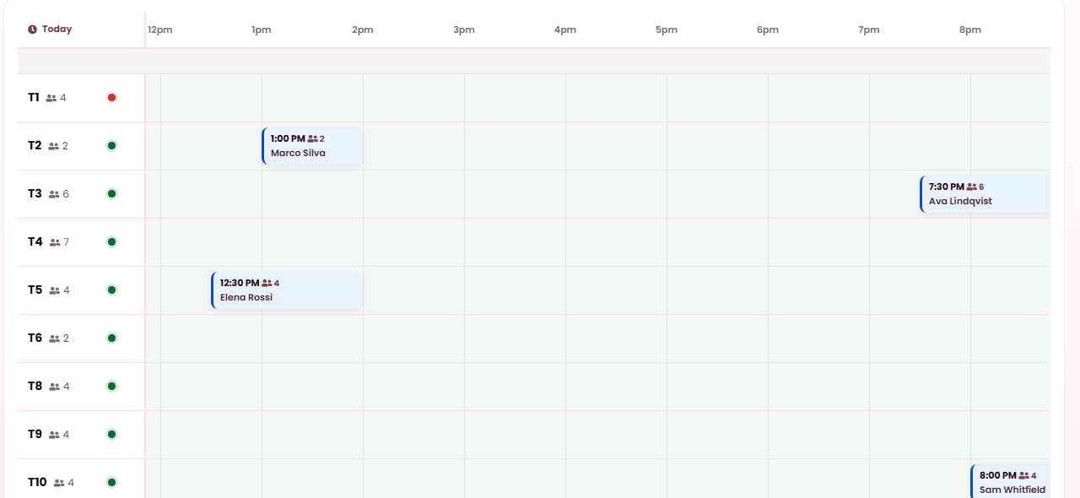Screen dimensions: 1080x498
Task: Click the guests icon in row T1
Action: pyautogui.click(x=51, y=98)
